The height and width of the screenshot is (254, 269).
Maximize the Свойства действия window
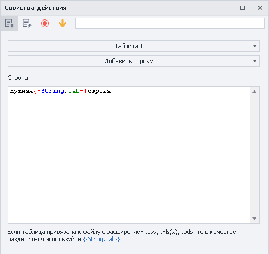point(242,8)
